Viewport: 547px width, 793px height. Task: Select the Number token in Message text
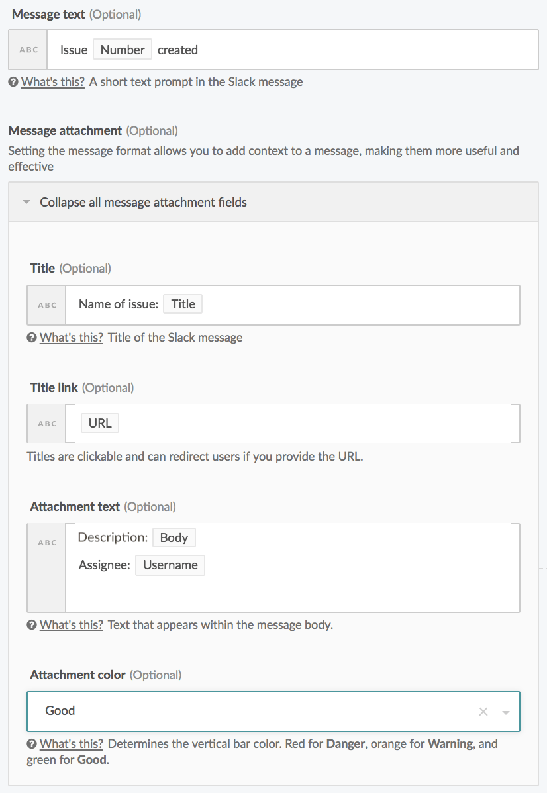[x=122, y=49]
